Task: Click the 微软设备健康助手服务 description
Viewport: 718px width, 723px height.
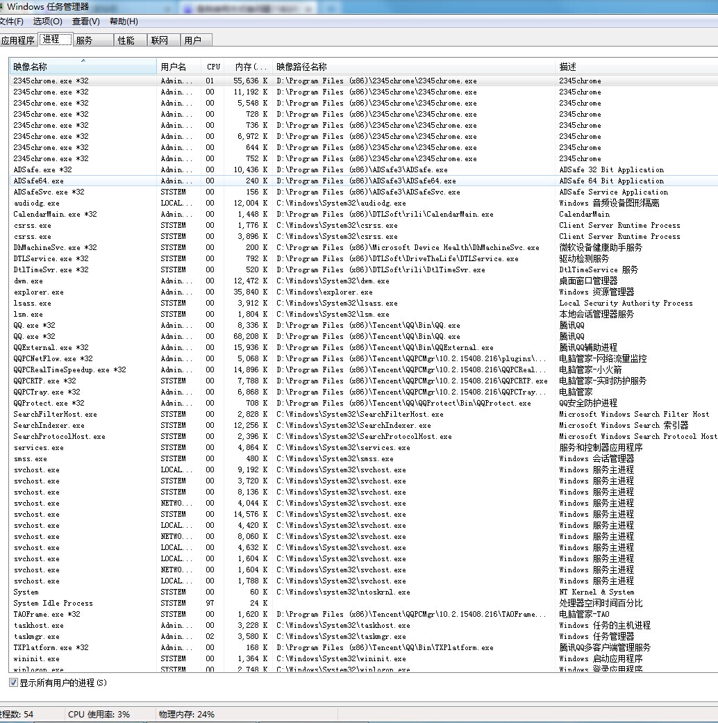Action: [601, 248]
